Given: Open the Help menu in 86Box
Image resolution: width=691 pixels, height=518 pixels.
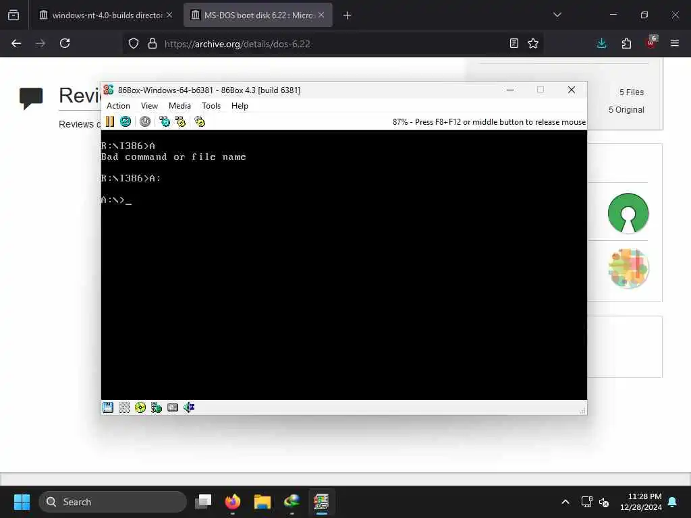Looking at the screenshot, I should click(240, 106).
